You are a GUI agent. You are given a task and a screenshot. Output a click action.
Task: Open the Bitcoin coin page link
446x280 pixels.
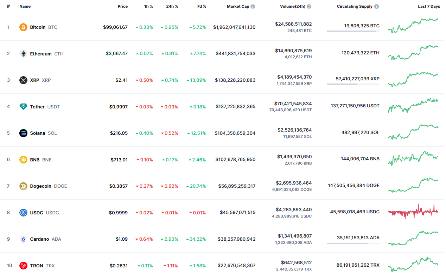[44, 27]
